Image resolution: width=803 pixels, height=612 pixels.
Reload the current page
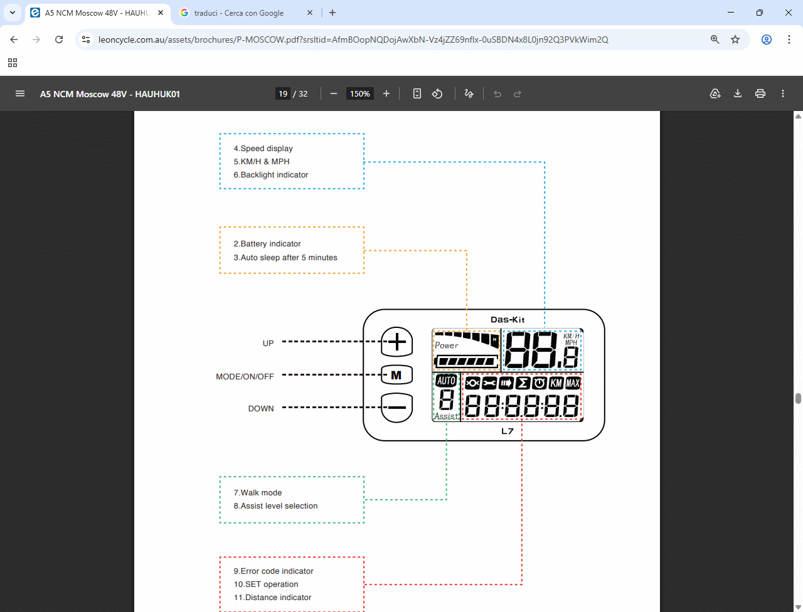59,40
